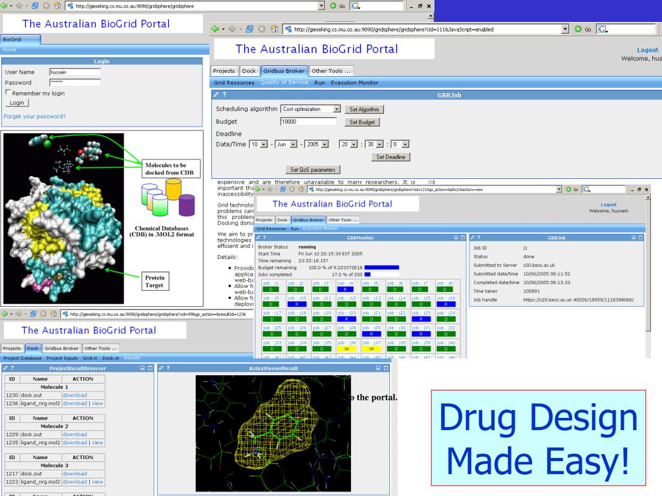Screen dimensions: 662x496
Task: Maximize the GBBMonitor portlet
Action: pos(463,238)
